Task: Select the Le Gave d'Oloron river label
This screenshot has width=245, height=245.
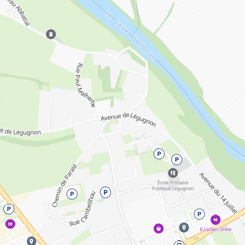Action: [x=130, y=35]
